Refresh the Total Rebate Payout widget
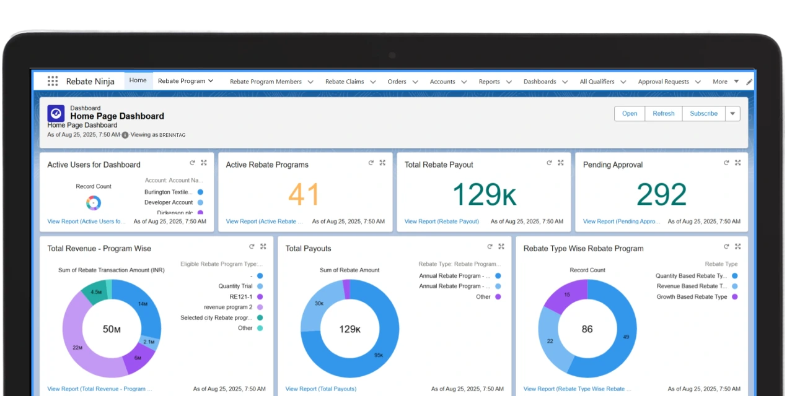The height and width of the screenshot is (396, 787). [549, 163]
